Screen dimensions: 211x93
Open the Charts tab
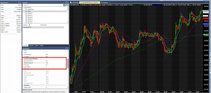41,45
